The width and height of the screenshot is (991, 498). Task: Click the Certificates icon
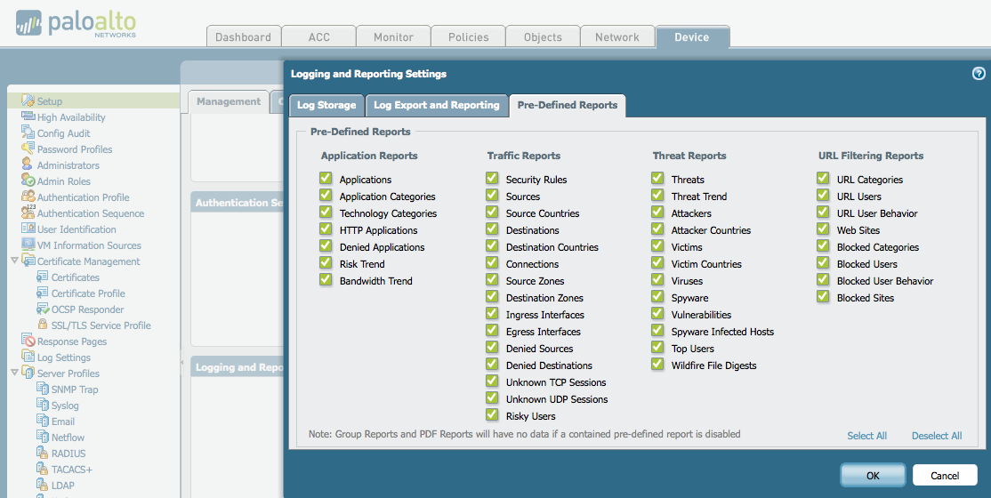(x=43, y=277)
